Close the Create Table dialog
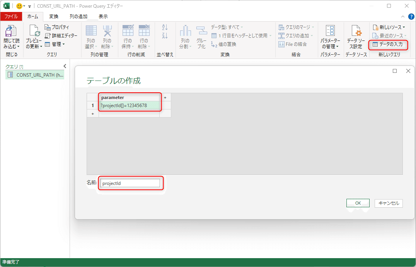 point(408,71)
